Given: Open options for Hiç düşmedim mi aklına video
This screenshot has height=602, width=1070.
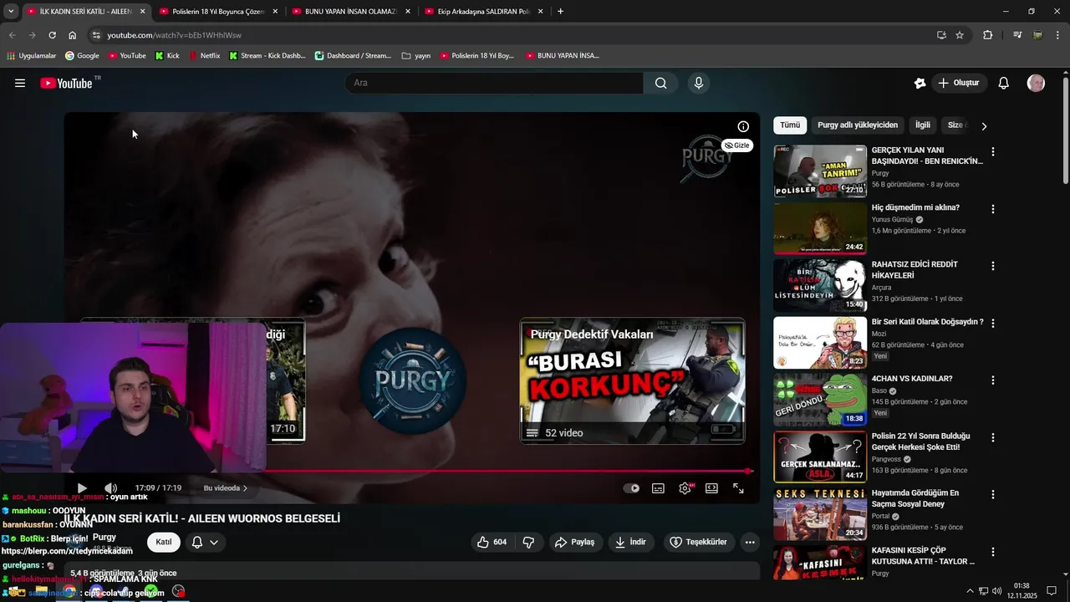Looking at the screenshot, I should click(x=993, y=209).
